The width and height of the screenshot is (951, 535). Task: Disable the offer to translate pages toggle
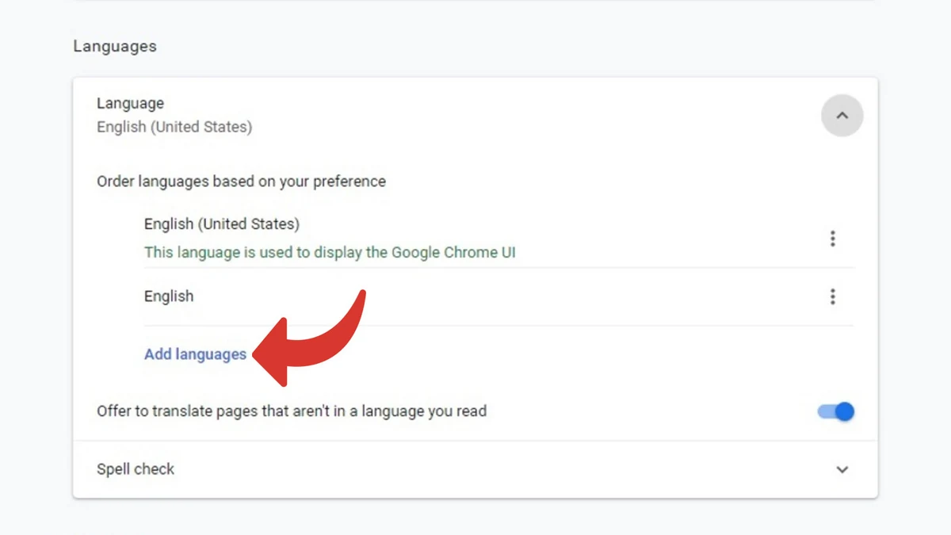(x=836, y=412)
